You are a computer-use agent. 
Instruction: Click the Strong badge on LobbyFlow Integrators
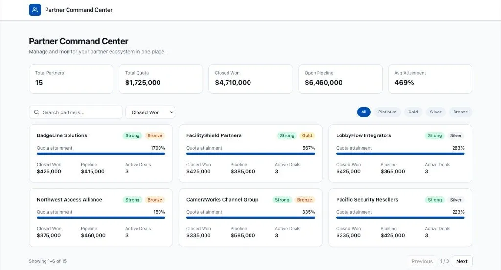pos(434,135)
